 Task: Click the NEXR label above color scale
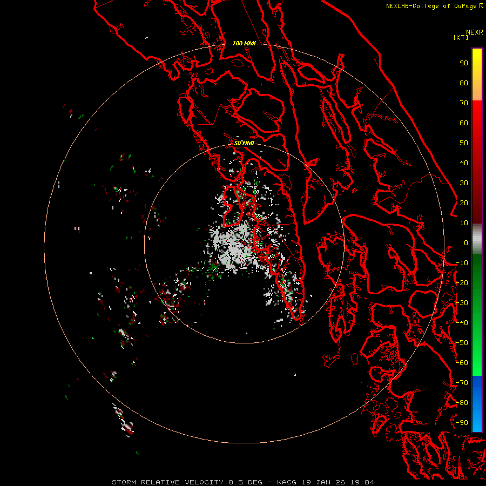(x=475, y=32)
